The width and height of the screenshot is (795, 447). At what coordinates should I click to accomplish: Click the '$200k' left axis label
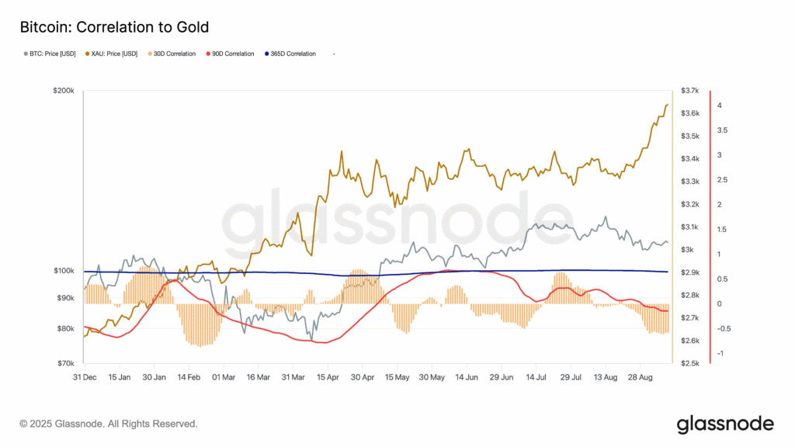coord(63,91)
